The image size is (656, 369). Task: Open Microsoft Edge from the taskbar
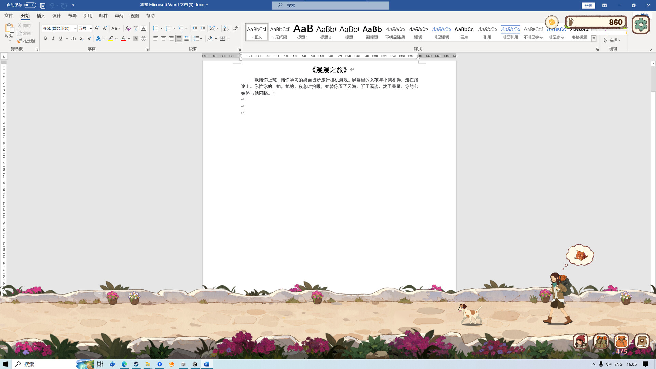pyautogui.click(x=124, y=364)
